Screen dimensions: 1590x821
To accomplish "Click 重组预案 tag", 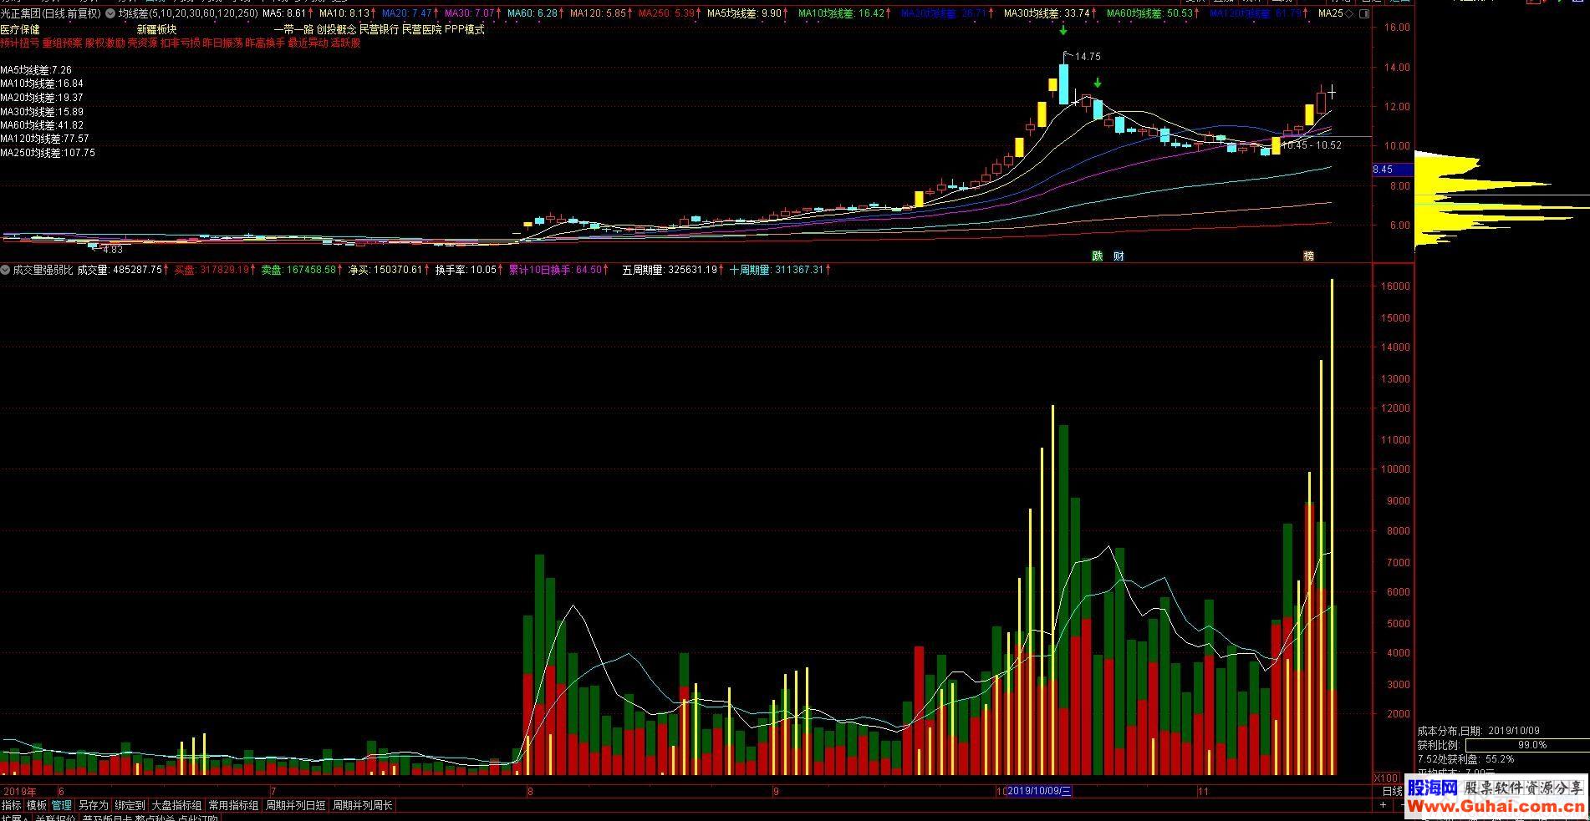I will (63, 43).
